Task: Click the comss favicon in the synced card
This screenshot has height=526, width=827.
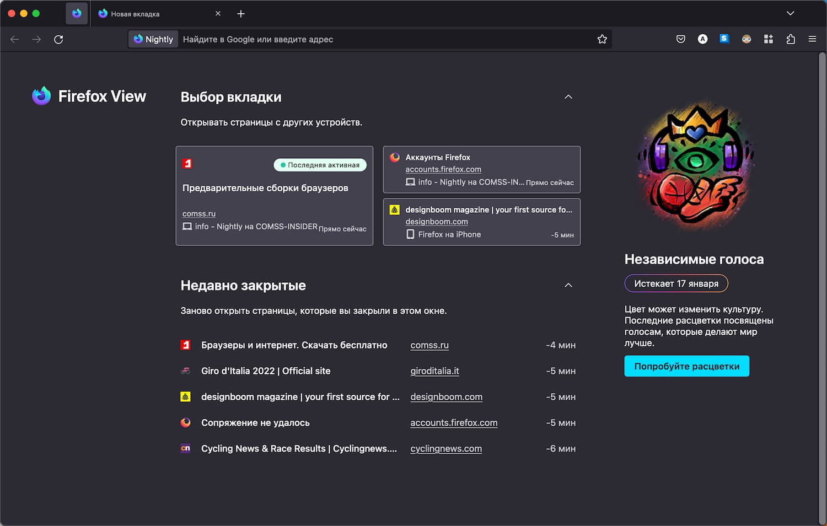Action: [187, 163]
